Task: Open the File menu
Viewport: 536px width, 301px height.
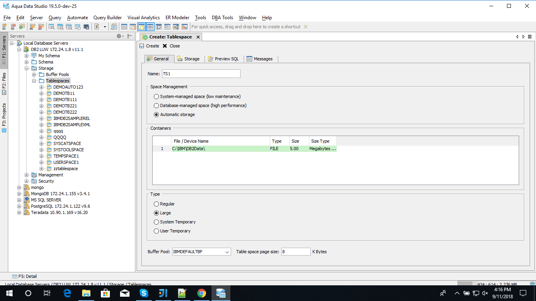Action: pyautogui.click(x=7, y=18)
